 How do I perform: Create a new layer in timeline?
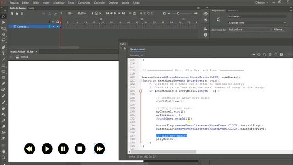coord(12,14)
